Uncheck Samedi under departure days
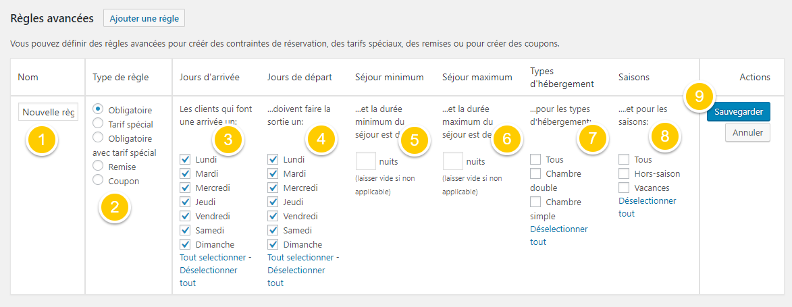This screenshot has height=307, width=792. point(273,230)
